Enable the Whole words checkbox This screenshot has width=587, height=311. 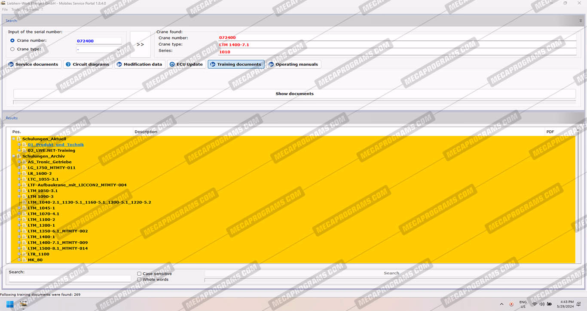[x=139, y=280]
